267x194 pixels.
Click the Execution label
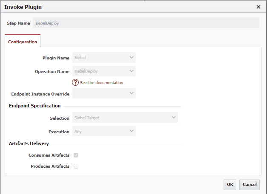(x=59, y=132)
